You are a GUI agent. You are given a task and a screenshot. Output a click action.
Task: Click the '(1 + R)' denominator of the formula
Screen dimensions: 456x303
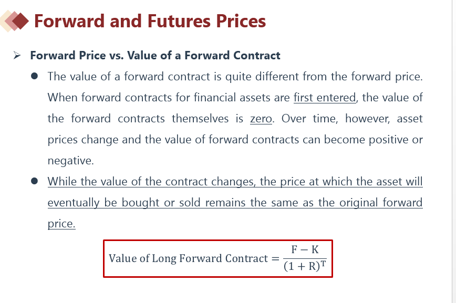tap(302, 266)
